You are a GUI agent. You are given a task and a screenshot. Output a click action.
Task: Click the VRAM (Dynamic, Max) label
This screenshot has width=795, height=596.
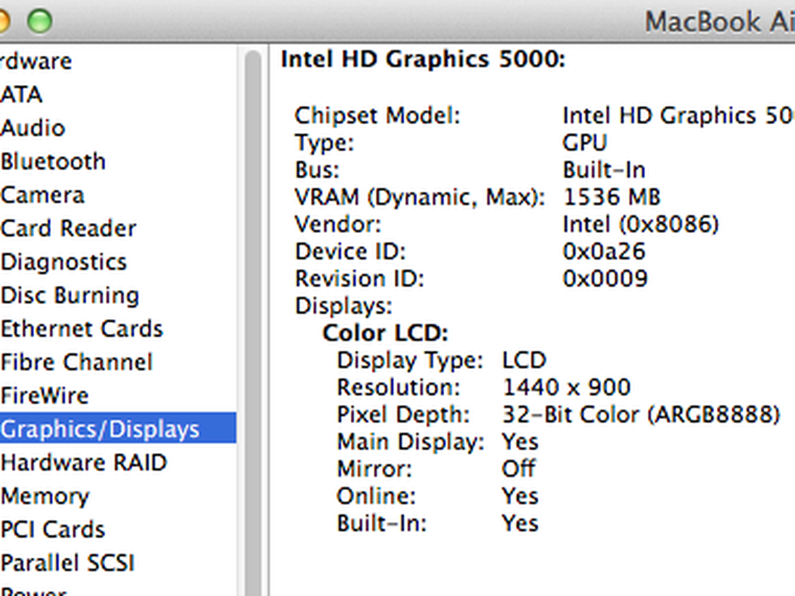coord(419,198)
